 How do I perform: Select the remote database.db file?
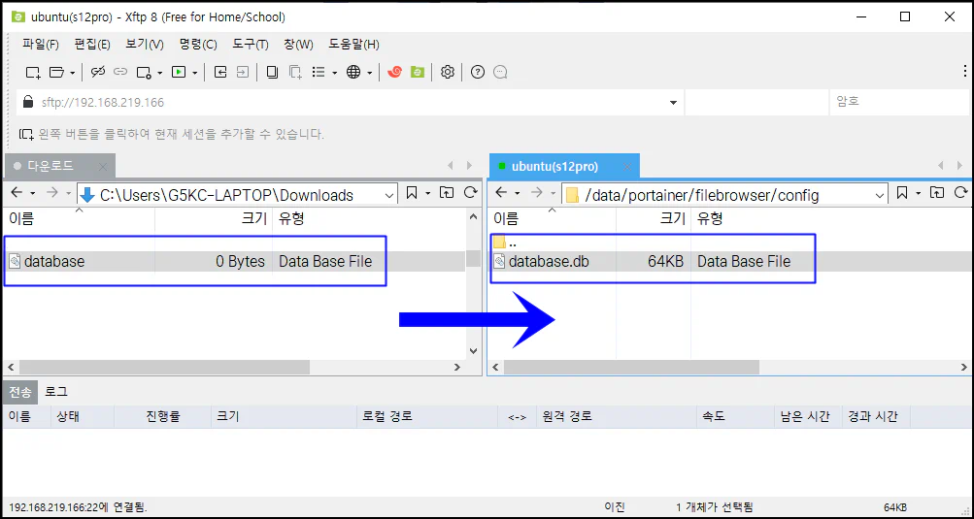pyautogui.click(x=730, y=261)
